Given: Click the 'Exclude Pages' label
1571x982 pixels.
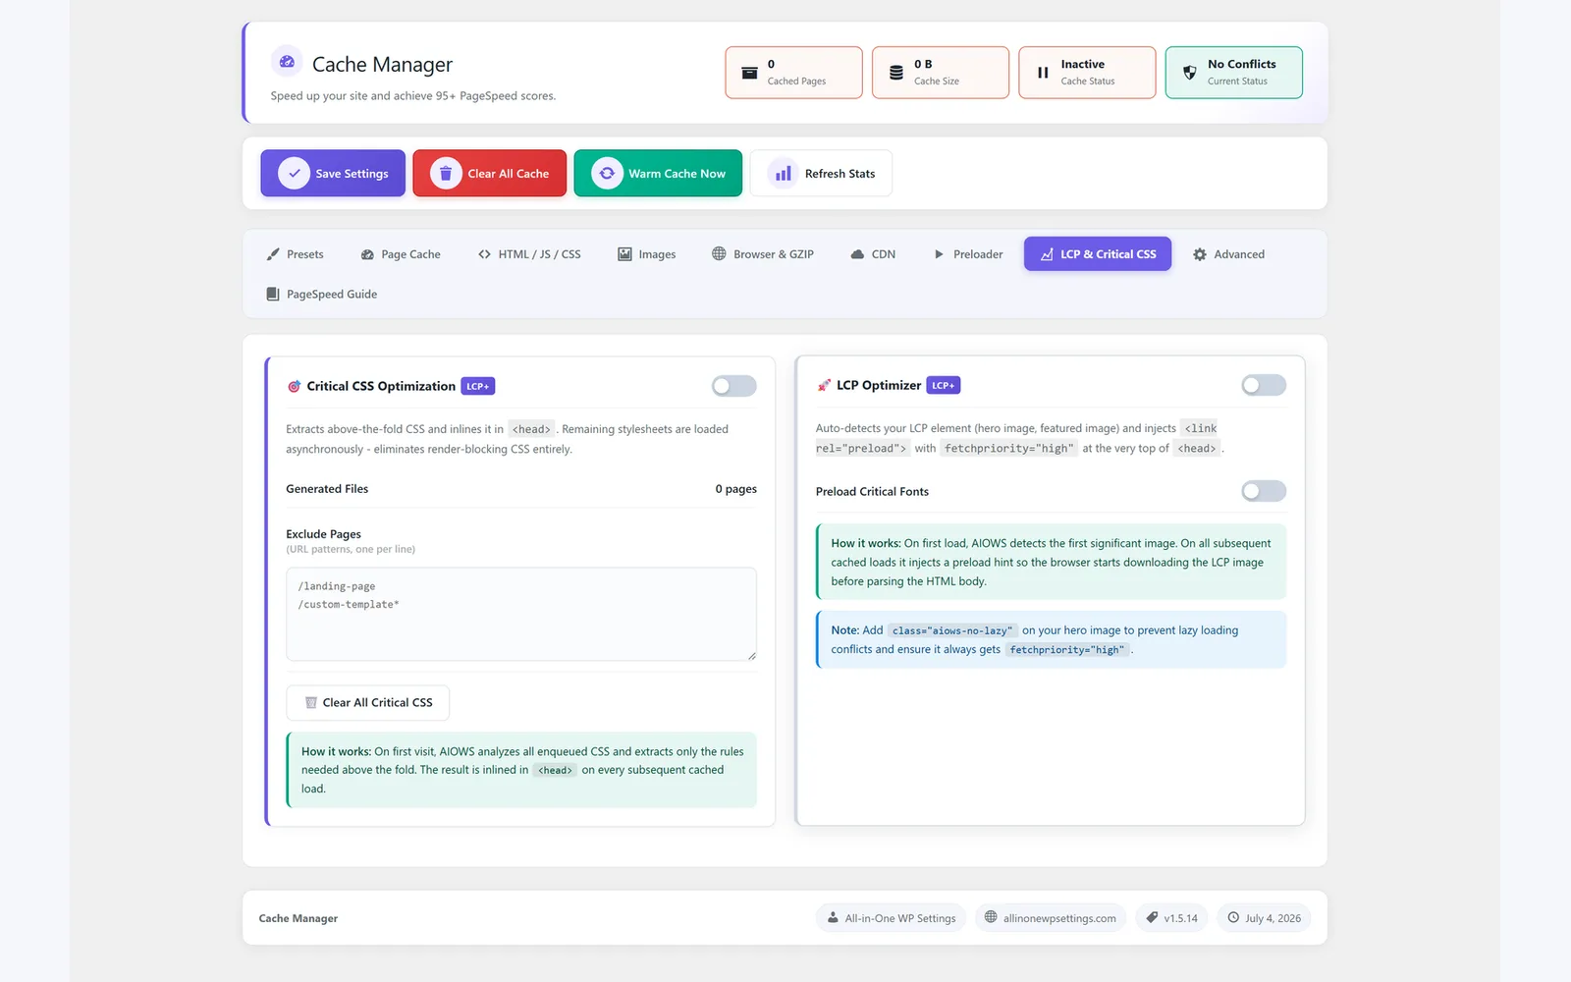Looking at the screenshot, I should (323, 534).
